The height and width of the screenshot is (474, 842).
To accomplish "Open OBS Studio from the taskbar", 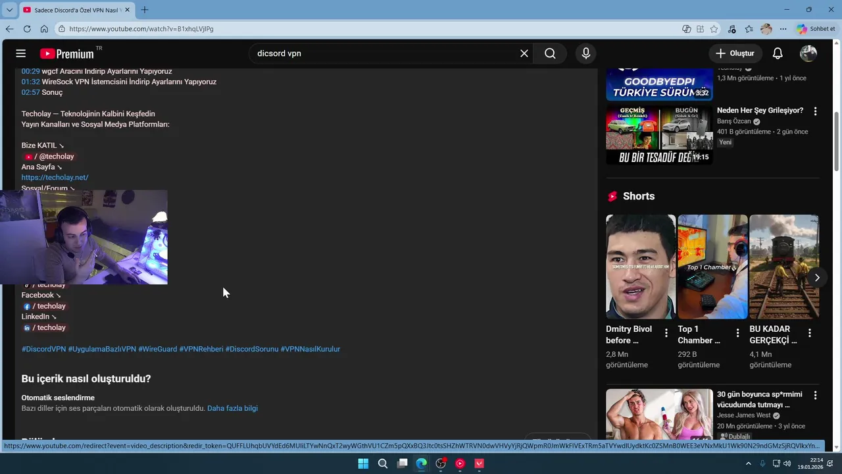I will (x=441, y=463).
